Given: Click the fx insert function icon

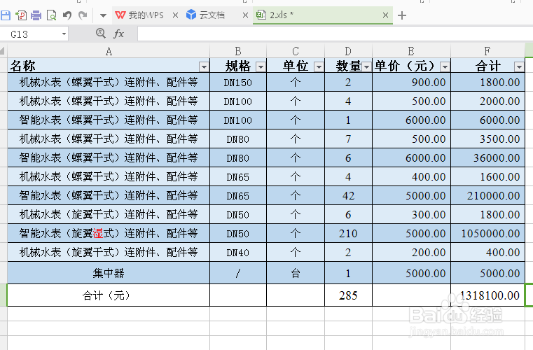Looking at the screenshot, I should 118,34.
